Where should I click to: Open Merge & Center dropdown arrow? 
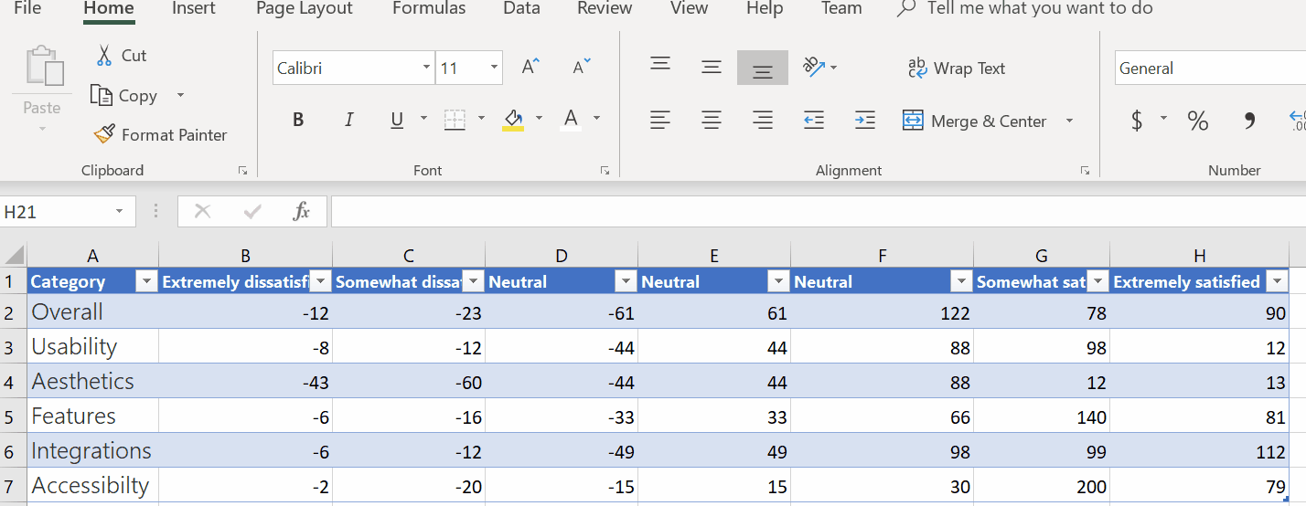click(x=1069, y=121)
